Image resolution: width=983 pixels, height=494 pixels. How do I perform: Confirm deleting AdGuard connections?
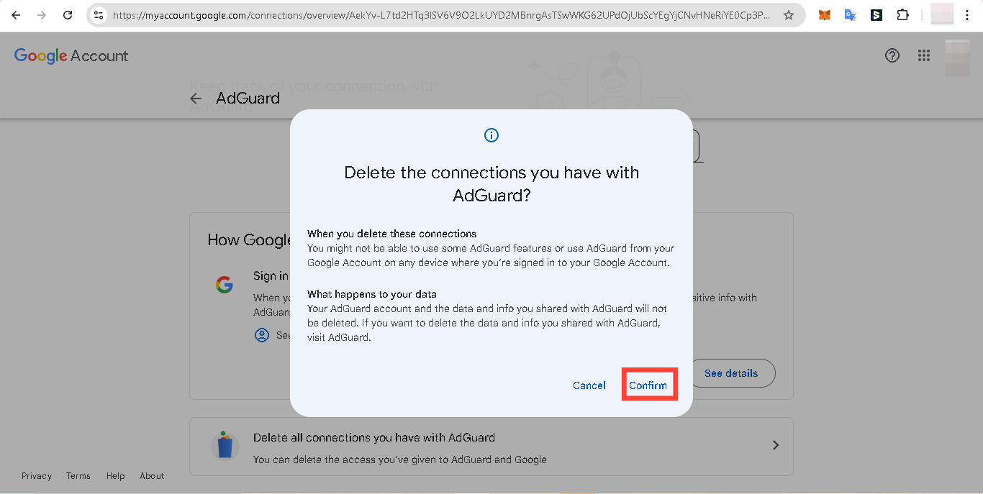click(648, 385)
